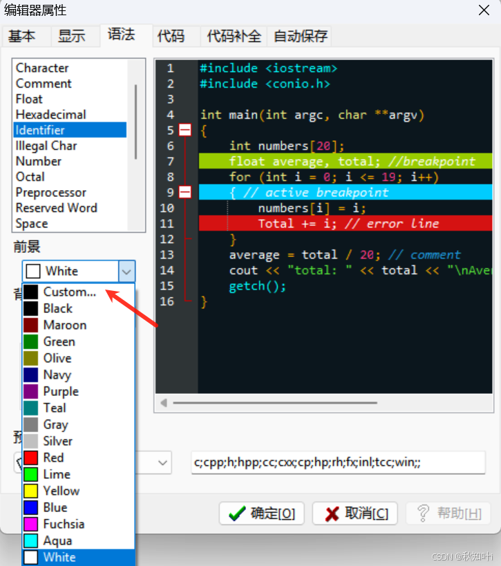
Task: Click the code preview horizontal scrollbar
Action: (x=275, y=402)
